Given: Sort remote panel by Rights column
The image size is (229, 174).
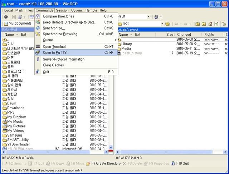Looking at the screenshot, I should (213, 35).
